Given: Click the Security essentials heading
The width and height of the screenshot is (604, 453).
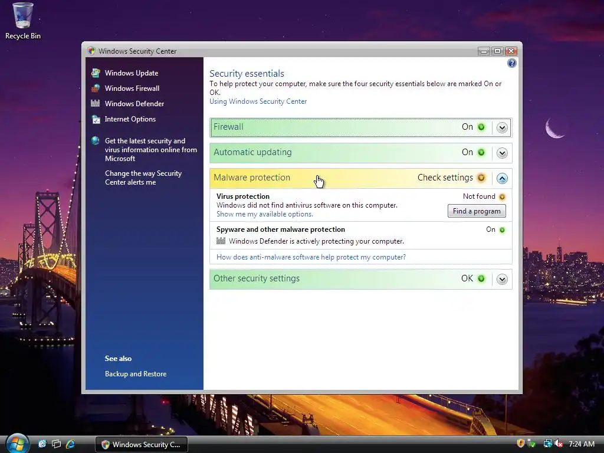Looking at the screenshot, I should [x=247, y=74].
